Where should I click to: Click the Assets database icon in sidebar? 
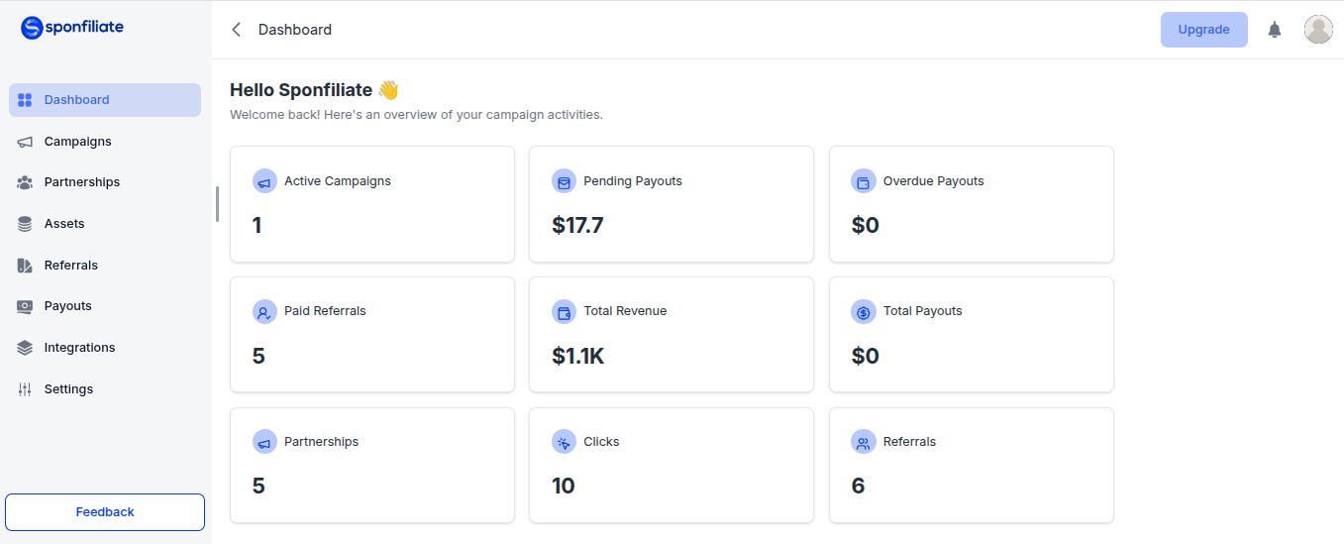pos(25,224)
